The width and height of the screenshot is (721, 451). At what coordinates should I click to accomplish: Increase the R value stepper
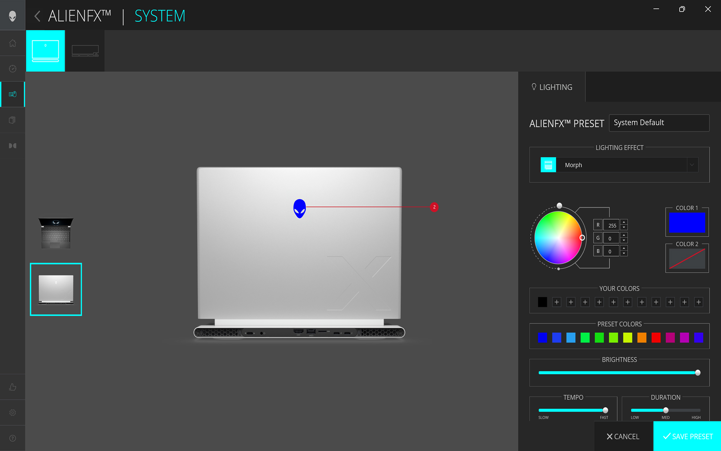pos(624,222)
